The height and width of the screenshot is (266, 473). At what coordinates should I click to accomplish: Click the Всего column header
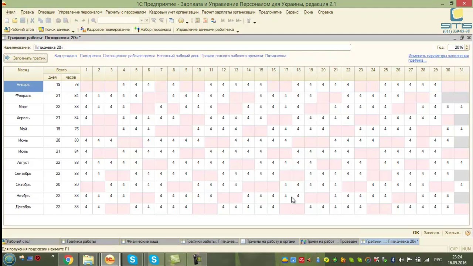[61, 70]
